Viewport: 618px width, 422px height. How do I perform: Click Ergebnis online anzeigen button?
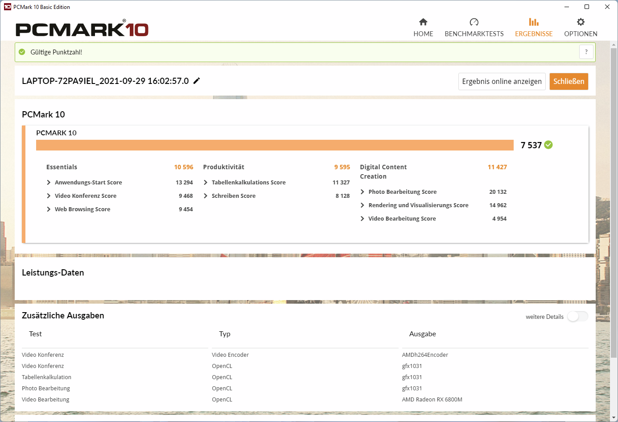pos(502,81)
